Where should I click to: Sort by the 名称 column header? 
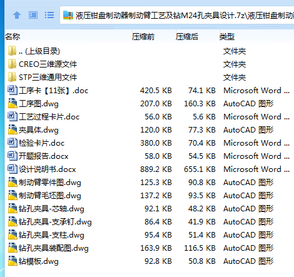pyautogui.click(x=13, y=37)
